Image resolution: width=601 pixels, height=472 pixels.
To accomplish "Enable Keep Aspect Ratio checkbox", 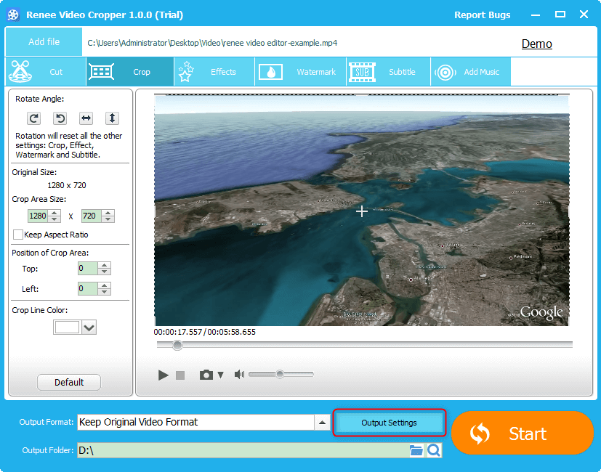I will pos(18,235).
